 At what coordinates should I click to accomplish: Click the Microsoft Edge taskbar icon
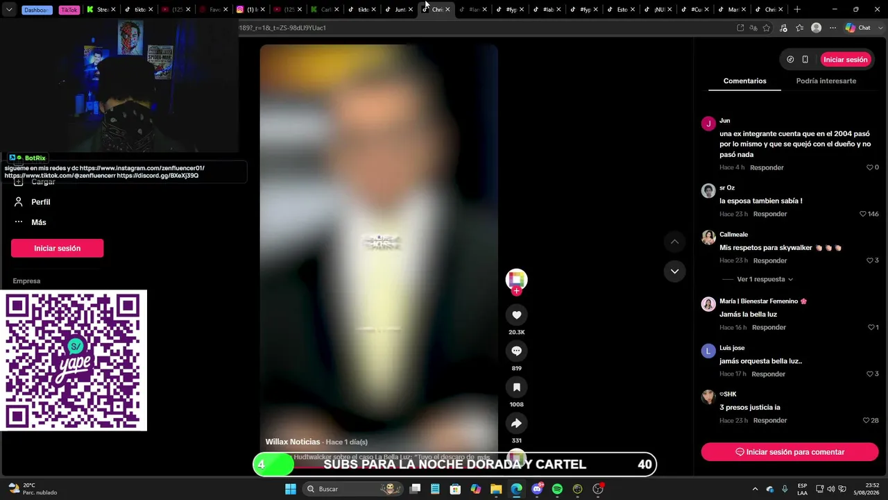coord(516,489)
